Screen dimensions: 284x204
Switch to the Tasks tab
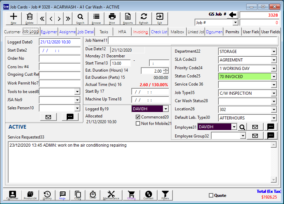(104, 32)
